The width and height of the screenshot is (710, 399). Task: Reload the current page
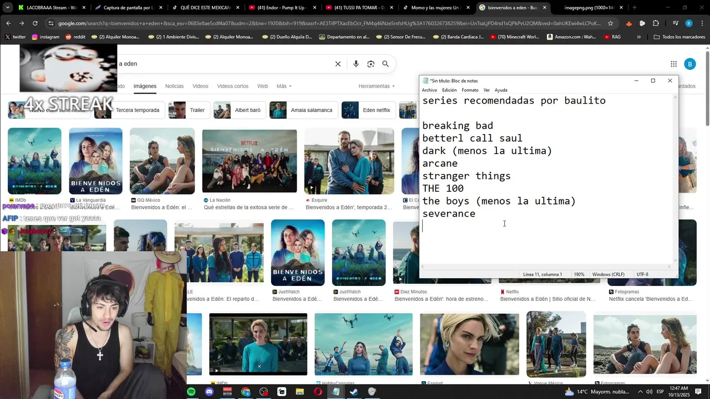coord(35,23)
